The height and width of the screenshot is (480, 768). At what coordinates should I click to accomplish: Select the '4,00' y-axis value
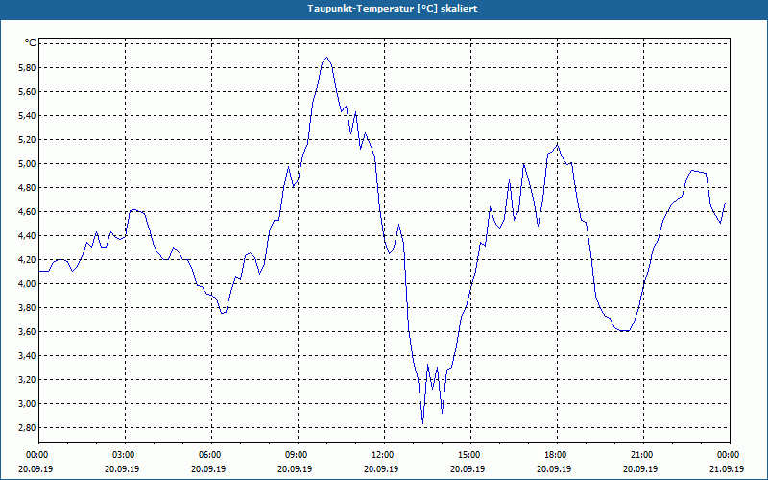pos(27,284)
